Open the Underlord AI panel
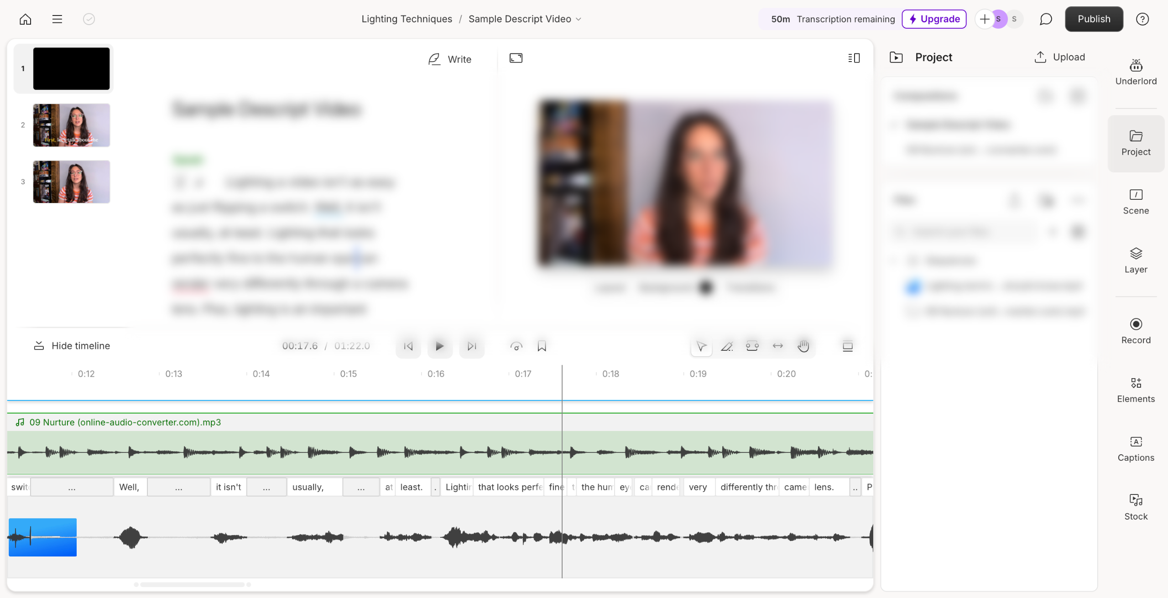Screen dimensions: 1168x598 click(1136, 72)
